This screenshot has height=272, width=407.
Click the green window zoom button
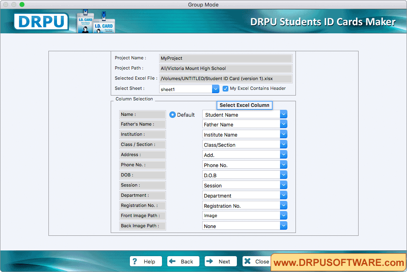tap(22, 4)
